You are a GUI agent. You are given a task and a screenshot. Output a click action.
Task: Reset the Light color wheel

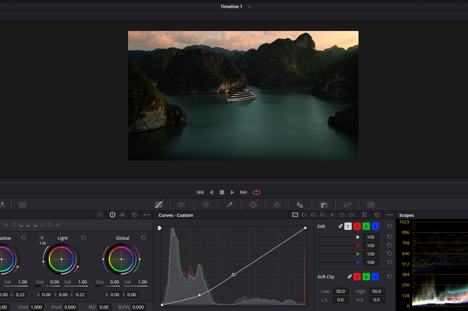pyautogui.click(x=84, y=238)
